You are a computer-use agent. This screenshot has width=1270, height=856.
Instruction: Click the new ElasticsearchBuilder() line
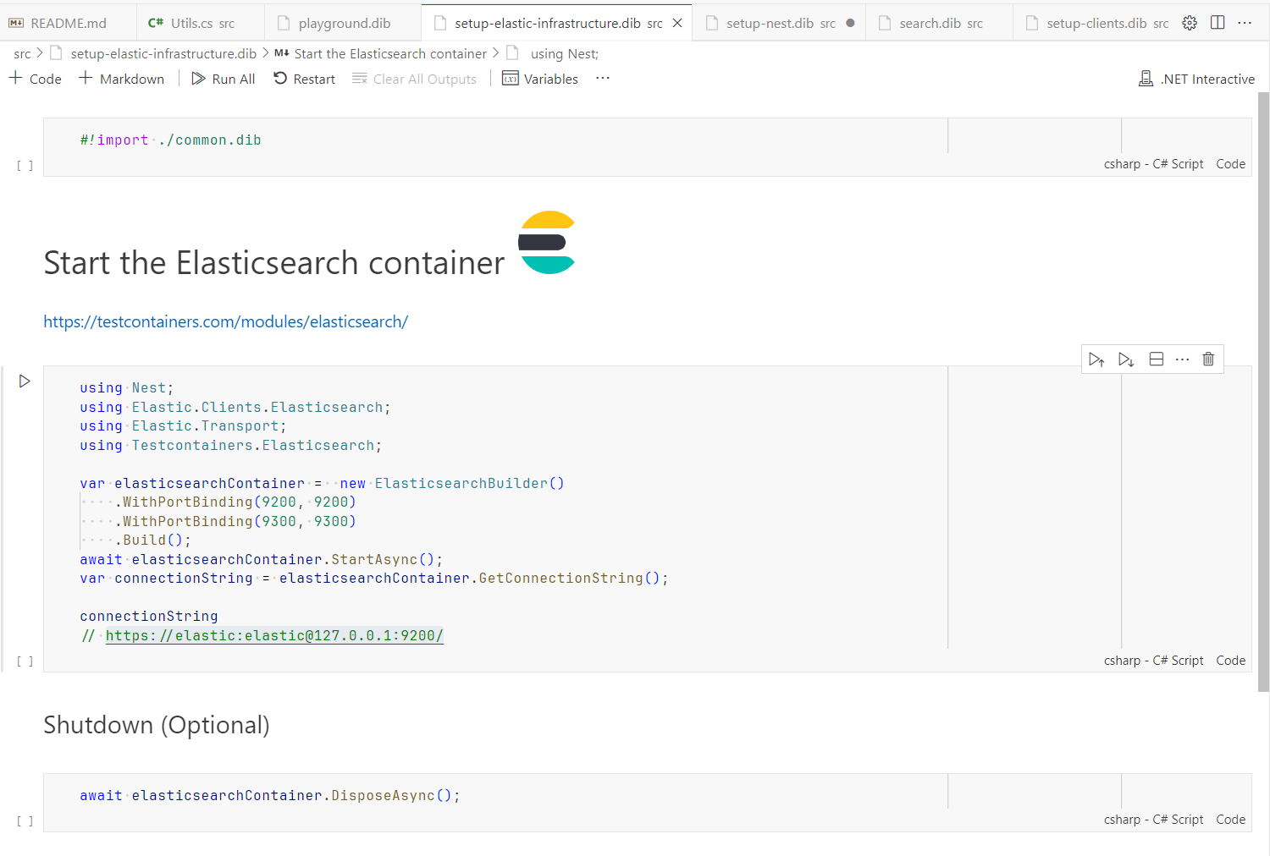(x=322, y=484)
